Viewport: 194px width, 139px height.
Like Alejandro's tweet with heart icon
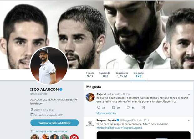tap(128, 108)
